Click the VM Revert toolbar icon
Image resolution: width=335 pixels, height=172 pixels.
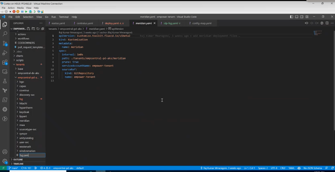pos(34,12)
